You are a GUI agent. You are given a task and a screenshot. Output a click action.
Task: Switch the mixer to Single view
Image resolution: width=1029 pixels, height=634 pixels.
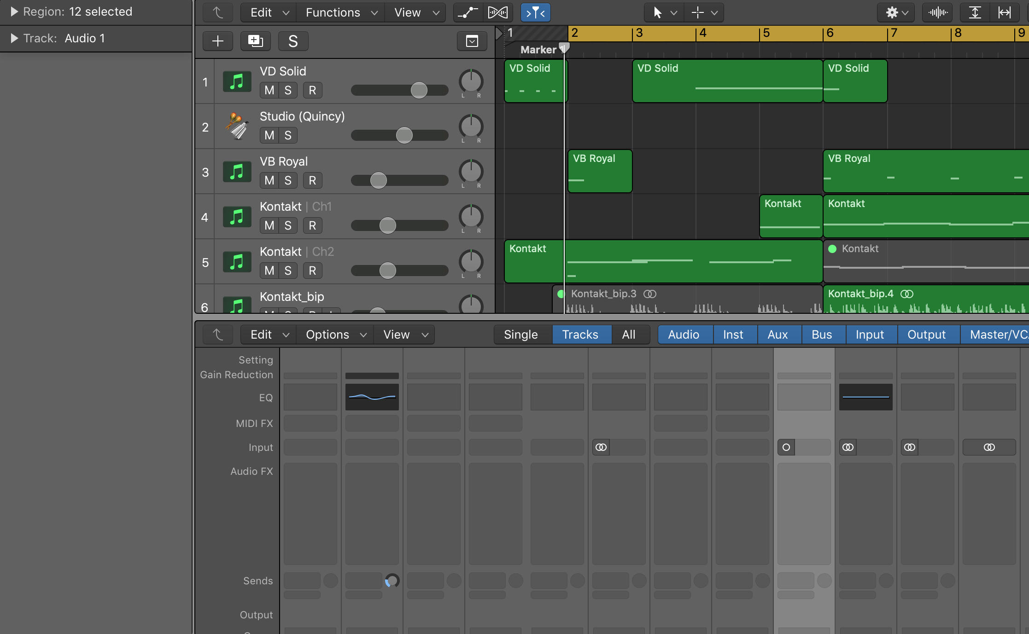pos(520,334)
